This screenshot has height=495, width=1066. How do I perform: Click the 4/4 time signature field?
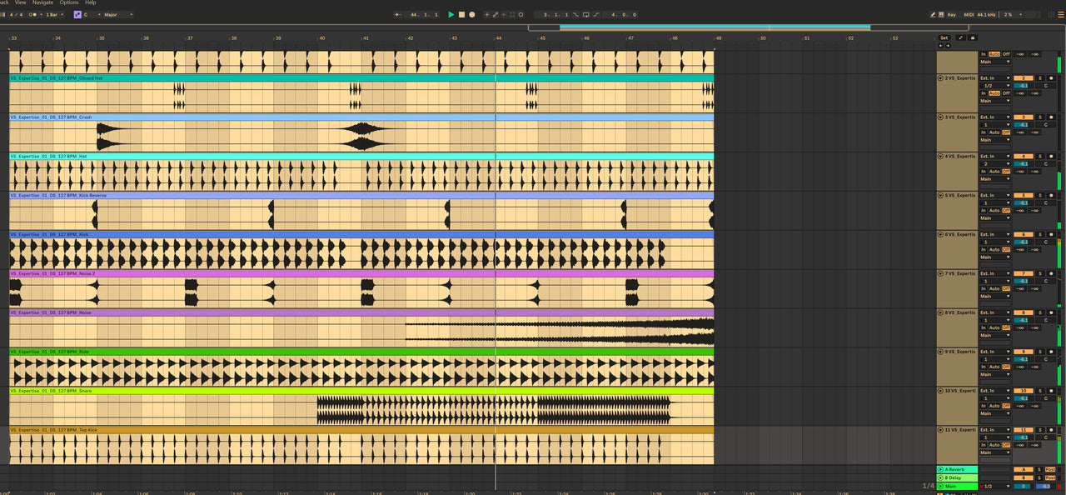click(16, 14)
